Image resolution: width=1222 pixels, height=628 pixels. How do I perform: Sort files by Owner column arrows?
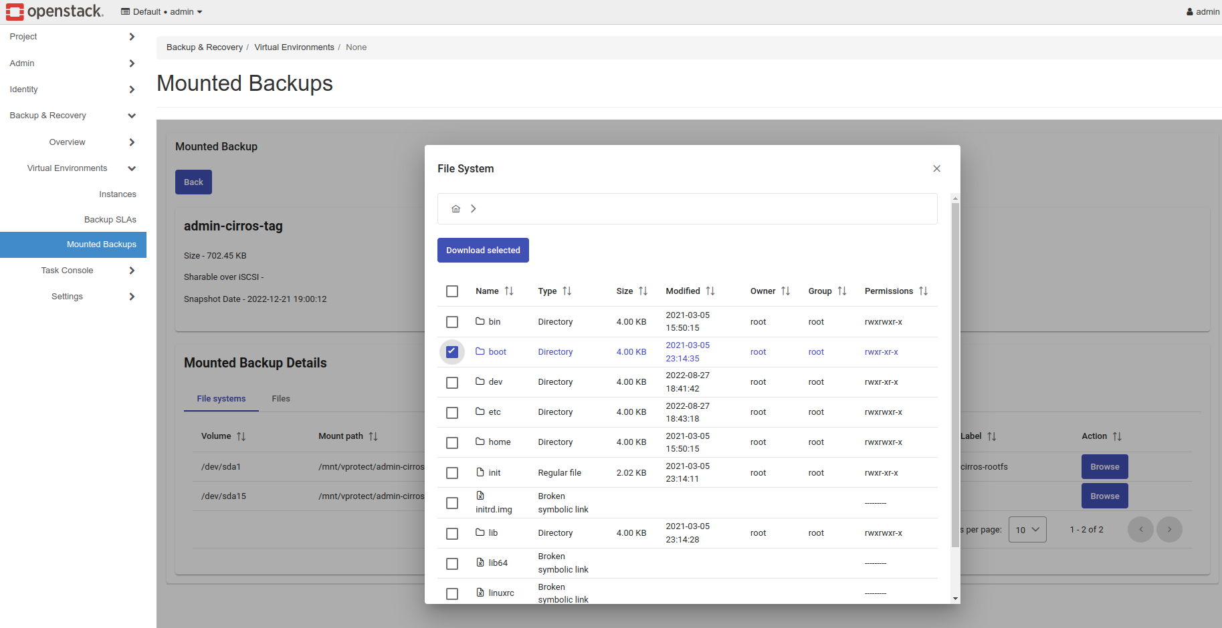785,291
